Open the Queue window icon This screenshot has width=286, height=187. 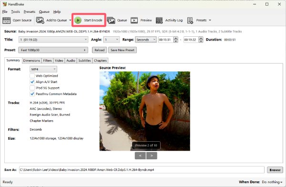[111, 20]
